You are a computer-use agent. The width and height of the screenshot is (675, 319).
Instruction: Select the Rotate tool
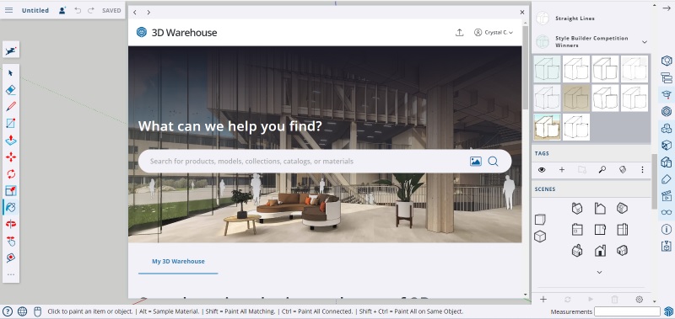[x=11, y=174]
